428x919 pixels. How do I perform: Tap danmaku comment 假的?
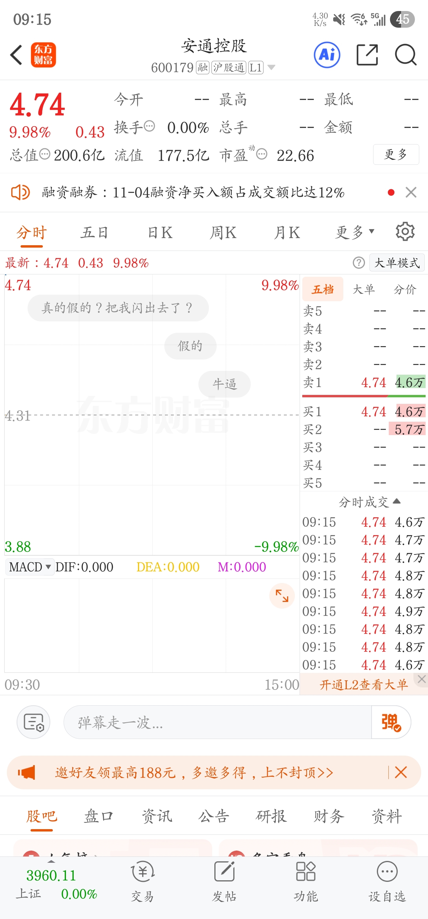pyautogui.click(x=190, y=346)
